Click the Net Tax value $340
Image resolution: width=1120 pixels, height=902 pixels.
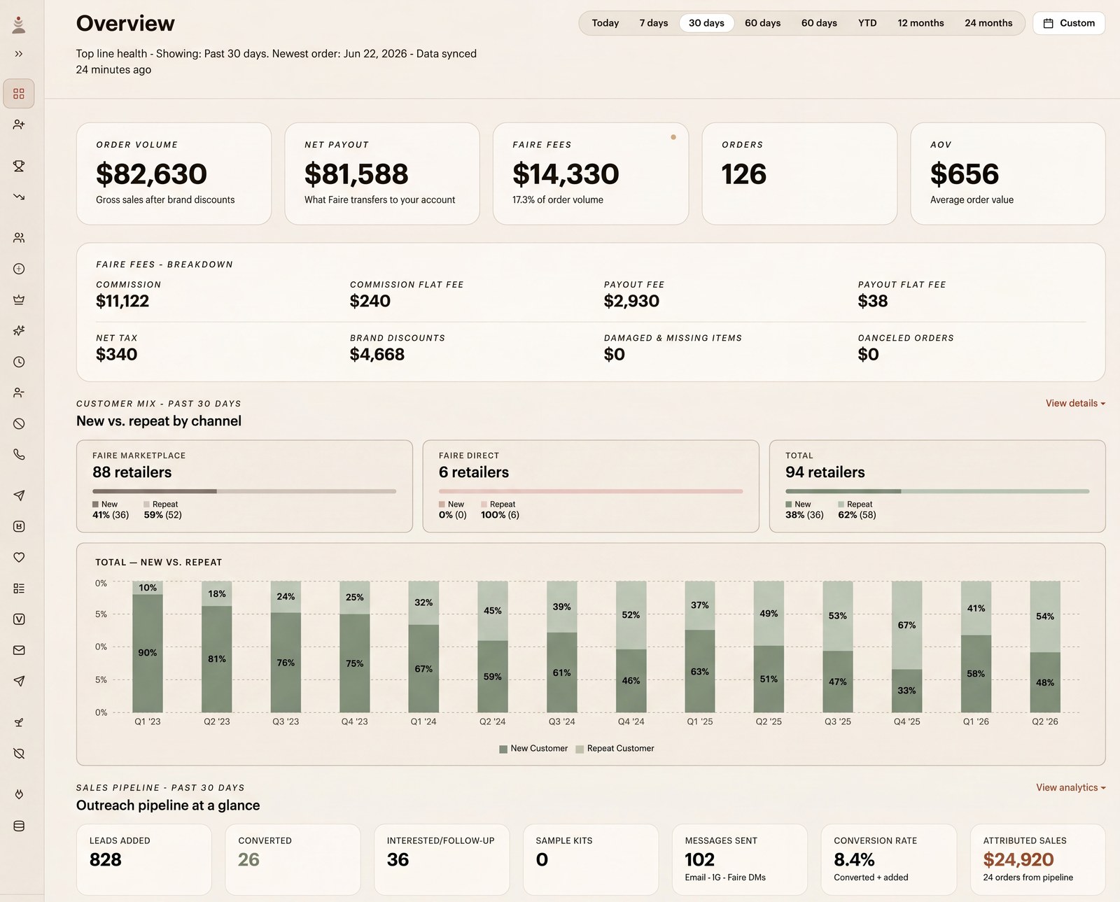click(116, 355)
